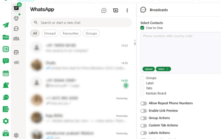
Task: Click the Select Contacts heading
Action: pyautogui.click(x=152, y=23)
